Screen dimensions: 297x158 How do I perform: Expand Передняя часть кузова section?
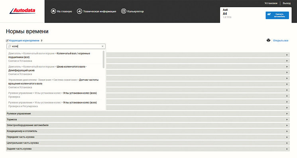(148, 137)
